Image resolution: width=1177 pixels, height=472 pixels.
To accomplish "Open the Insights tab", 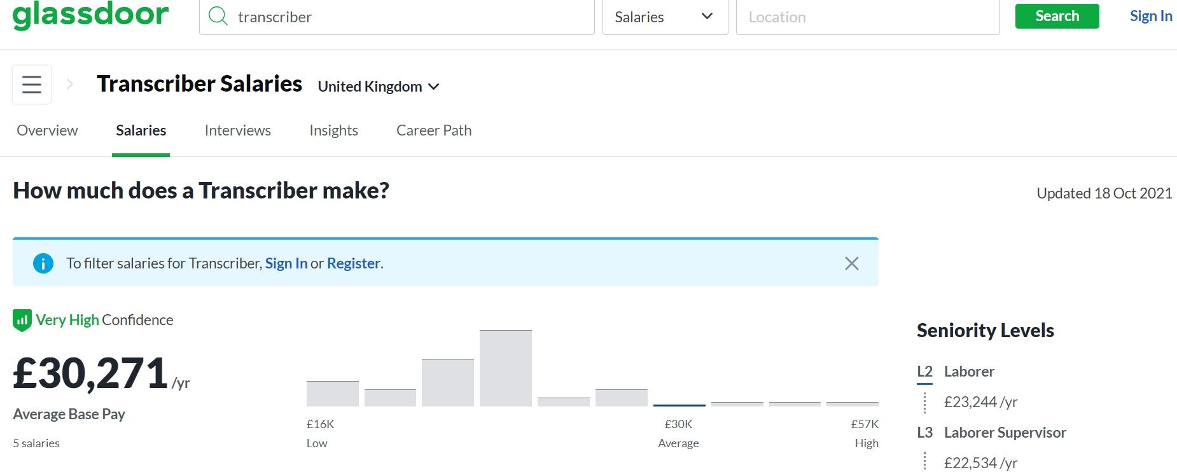I will pyautogui.click(x=334, y=130).
